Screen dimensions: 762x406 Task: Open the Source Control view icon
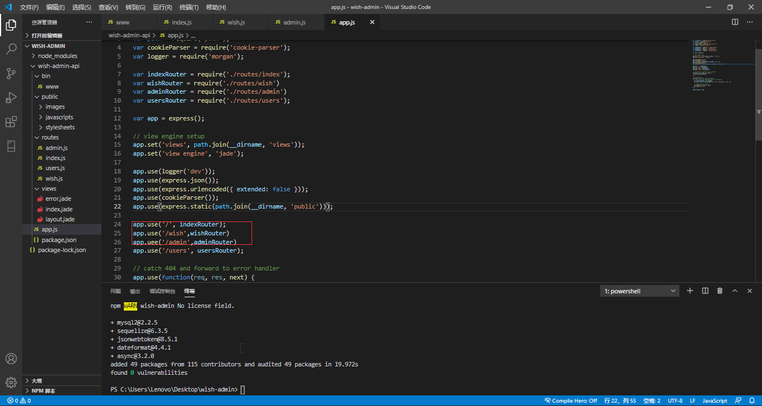pos(11,74)
